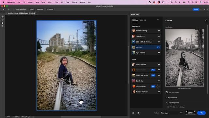Click the layer preview icon at panel bottom

(x=138, y=113)
